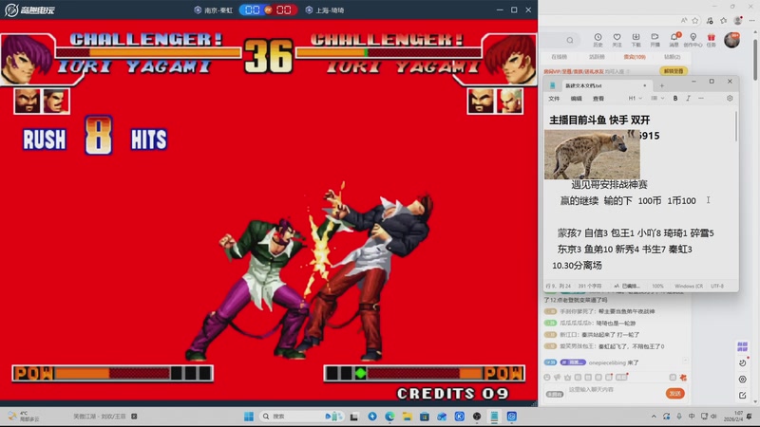This screenshot has width=760, height=427.
Task: Click the 主播目前斗鱼 快手 双开 heading
Action: click(x=599, y=120)
